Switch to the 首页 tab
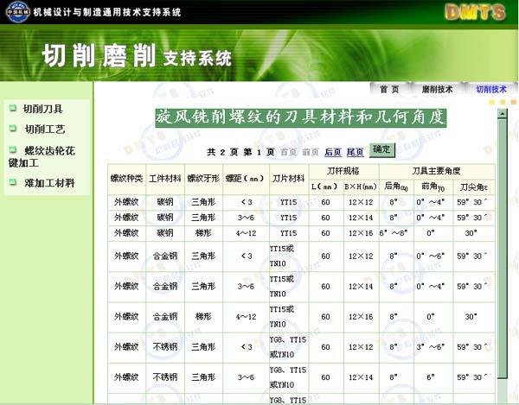 [x=389, y=89]
